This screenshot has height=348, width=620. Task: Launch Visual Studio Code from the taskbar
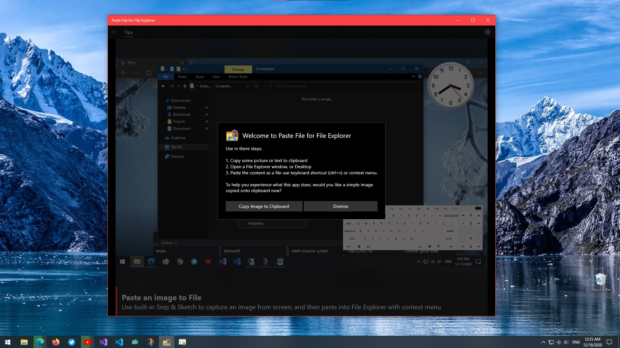click(x=119, y=342)
